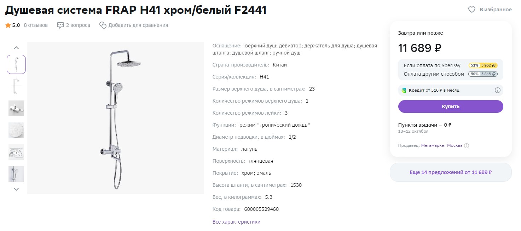The height and width of the screenshot is (231, 521).
Task: Click the green credit logo icon
Action: point(404,90)
